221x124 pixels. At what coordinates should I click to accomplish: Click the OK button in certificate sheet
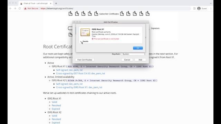(138, 48)
